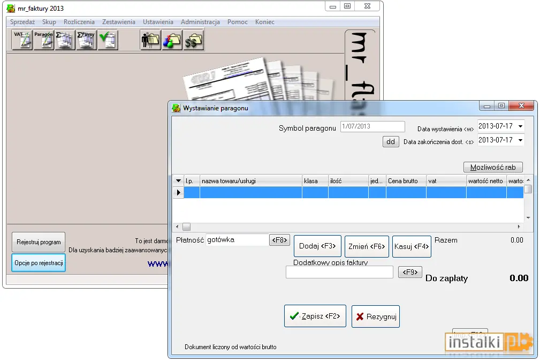The height and width of the screenshot is (362, 540).
Task: Click the horizontal scrollbar right arrow
Action: [519, 227]
